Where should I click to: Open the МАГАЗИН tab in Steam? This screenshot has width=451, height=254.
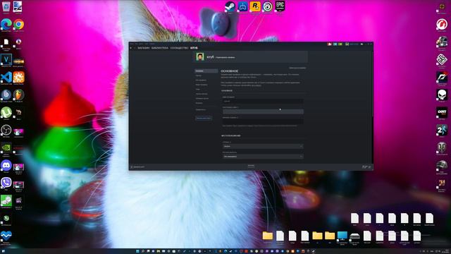pos(144,48)
